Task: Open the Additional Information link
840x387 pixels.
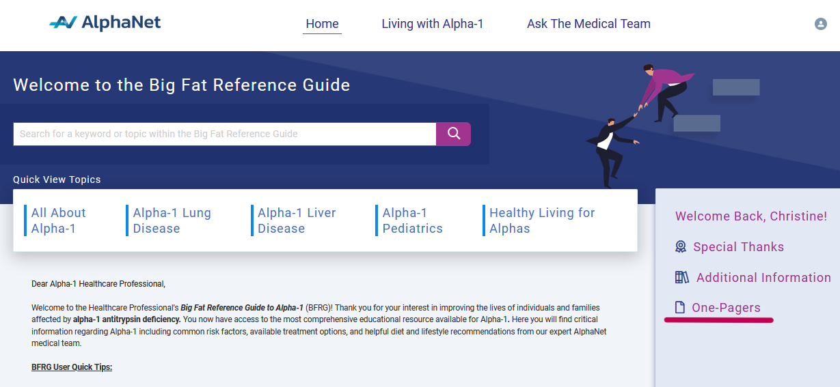Action: (763, 277)
